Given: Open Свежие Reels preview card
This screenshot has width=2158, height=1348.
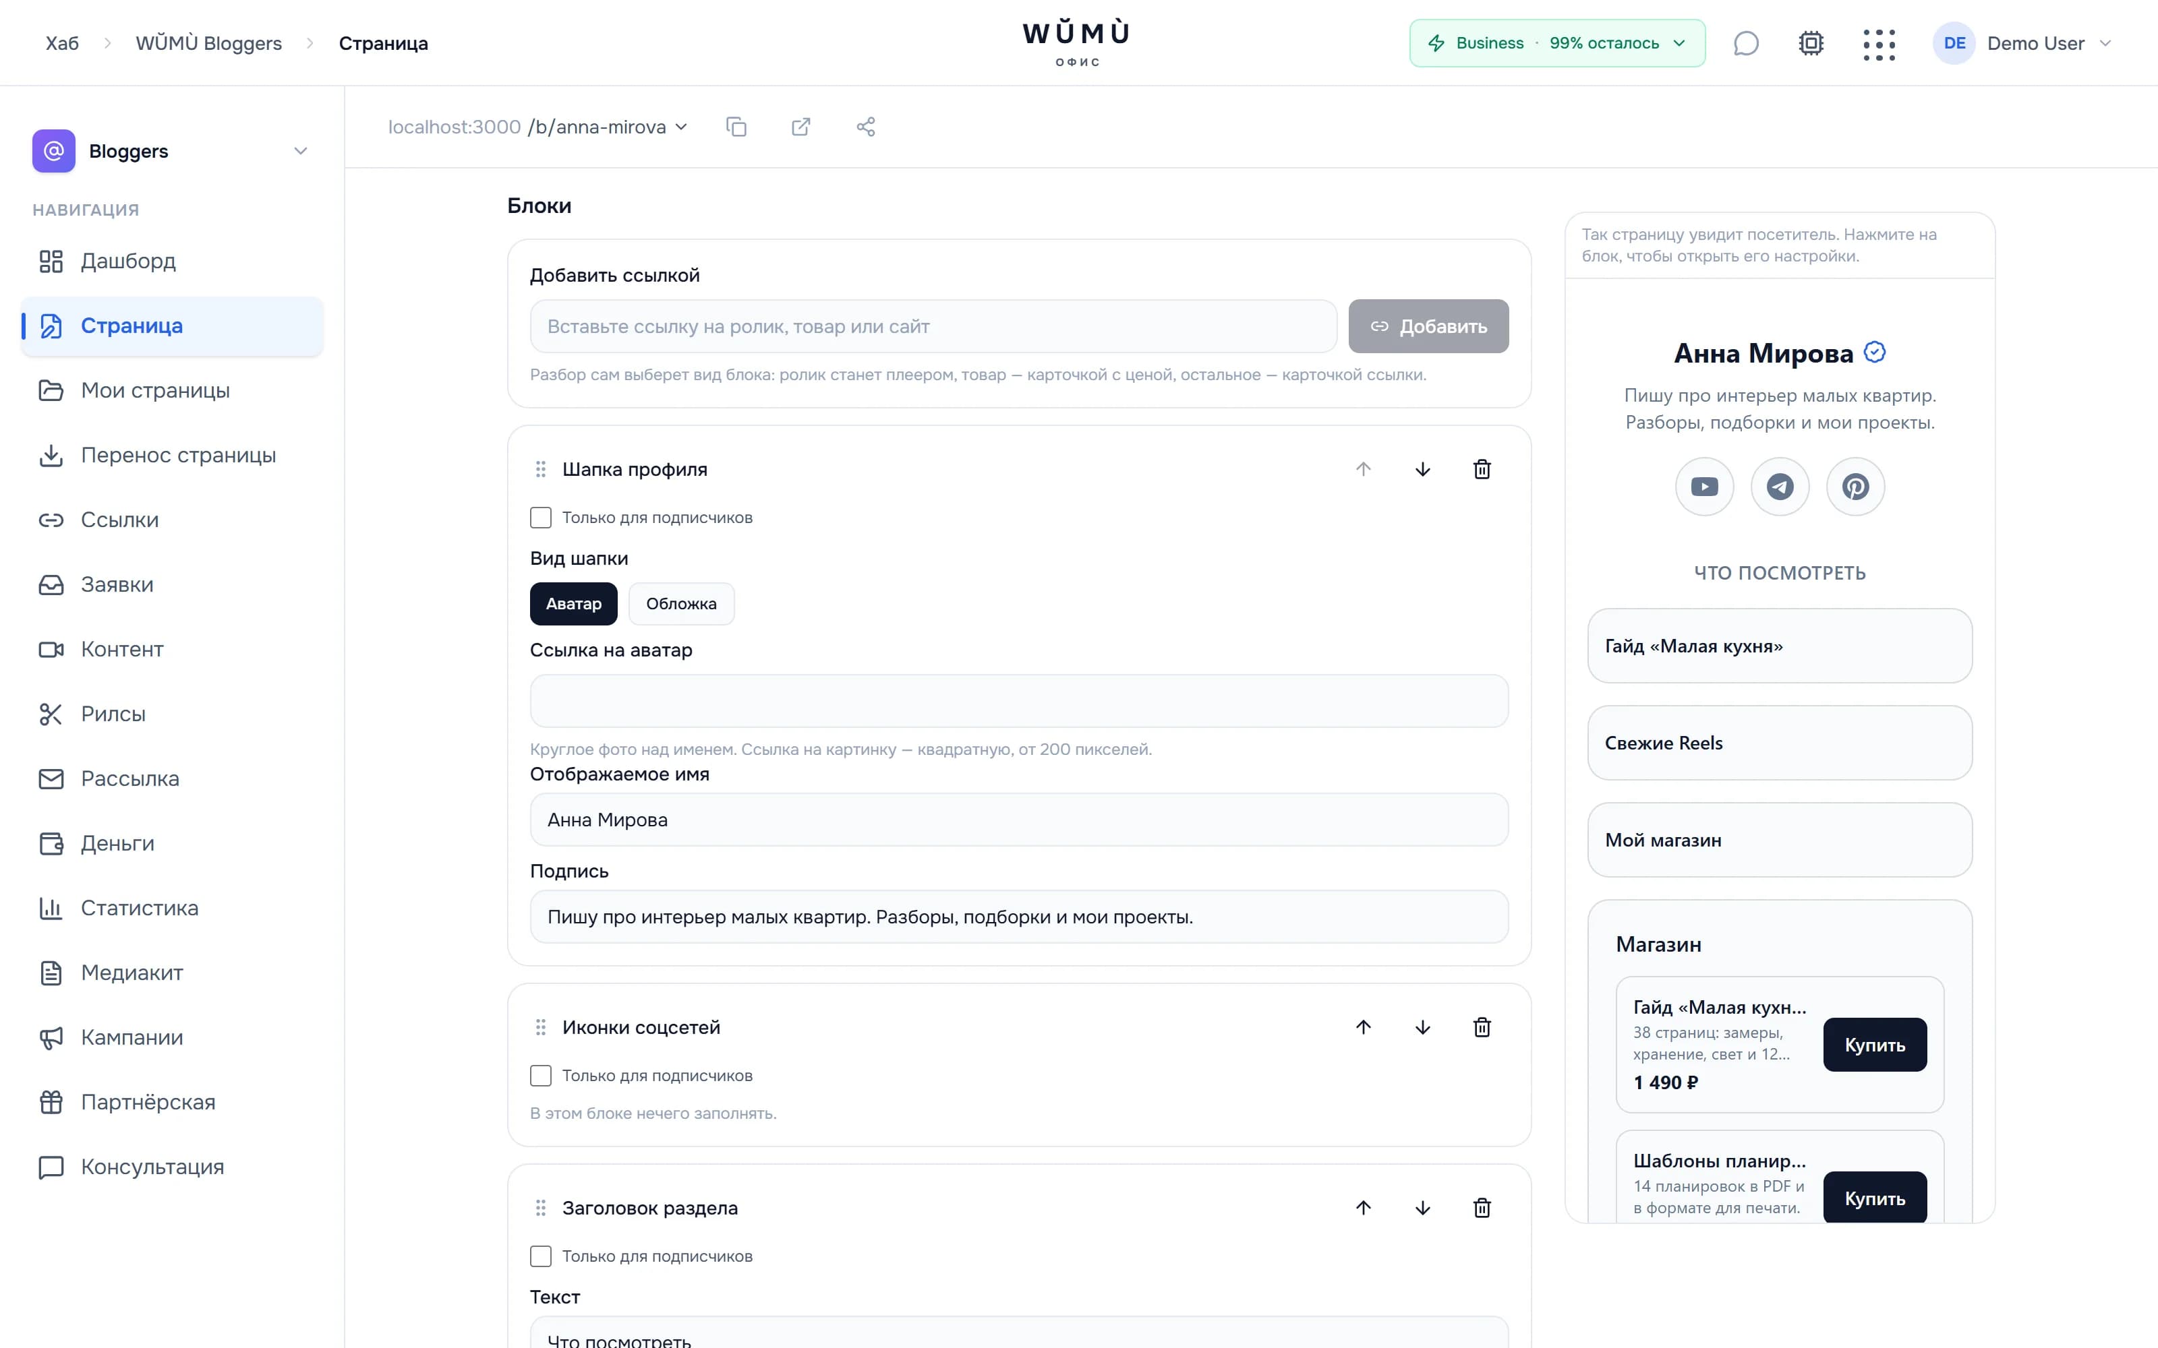Looking at the screenshot, I should [x=1779, y=743].
